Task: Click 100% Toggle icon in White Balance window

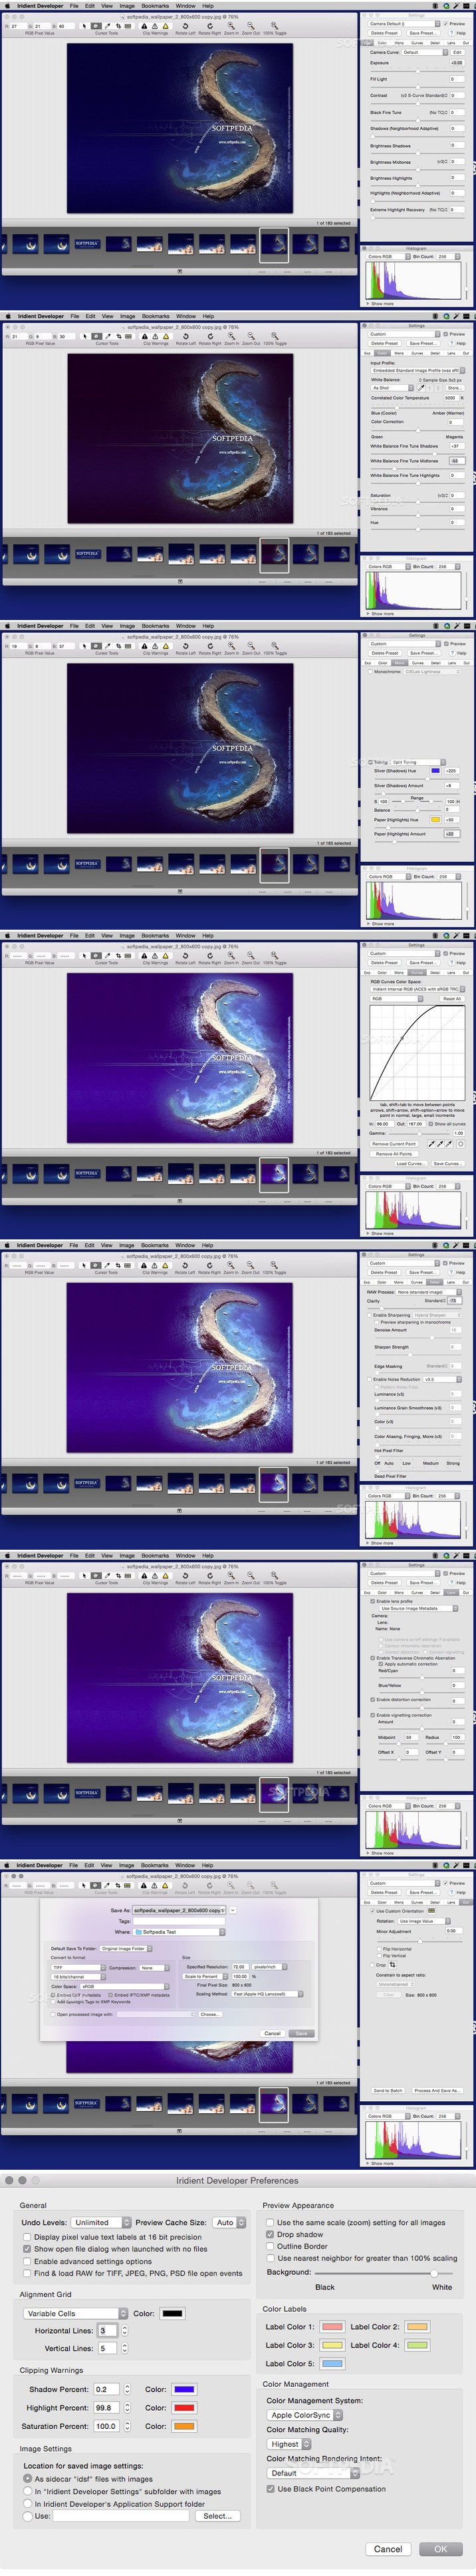Action: 275,337
